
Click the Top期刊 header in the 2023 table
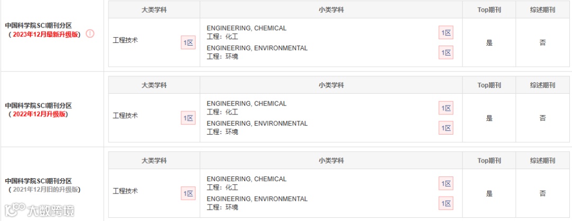489,10
